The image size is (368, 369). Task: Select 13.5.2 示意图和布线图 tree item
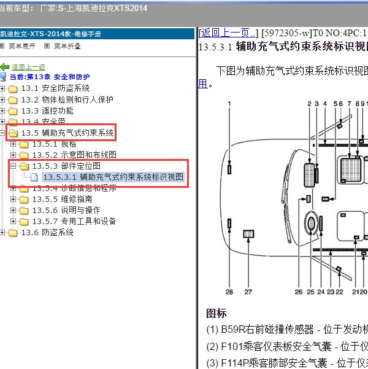point(75,155)
